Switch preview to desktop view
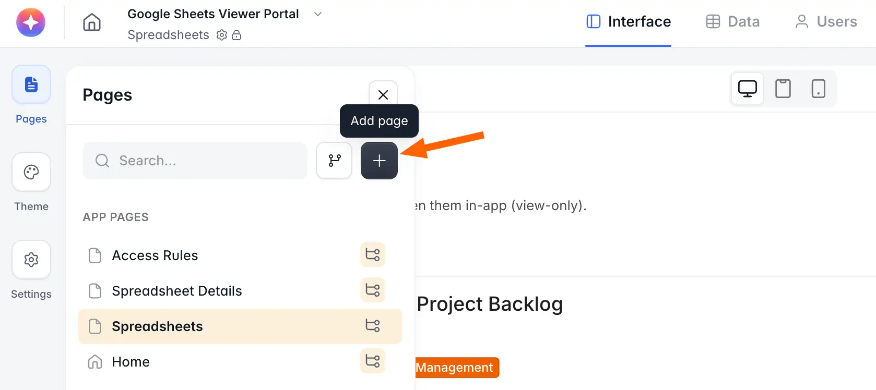The width and height of the screenshot is (876, 390). pyautogui.click(x=748, y=89)
